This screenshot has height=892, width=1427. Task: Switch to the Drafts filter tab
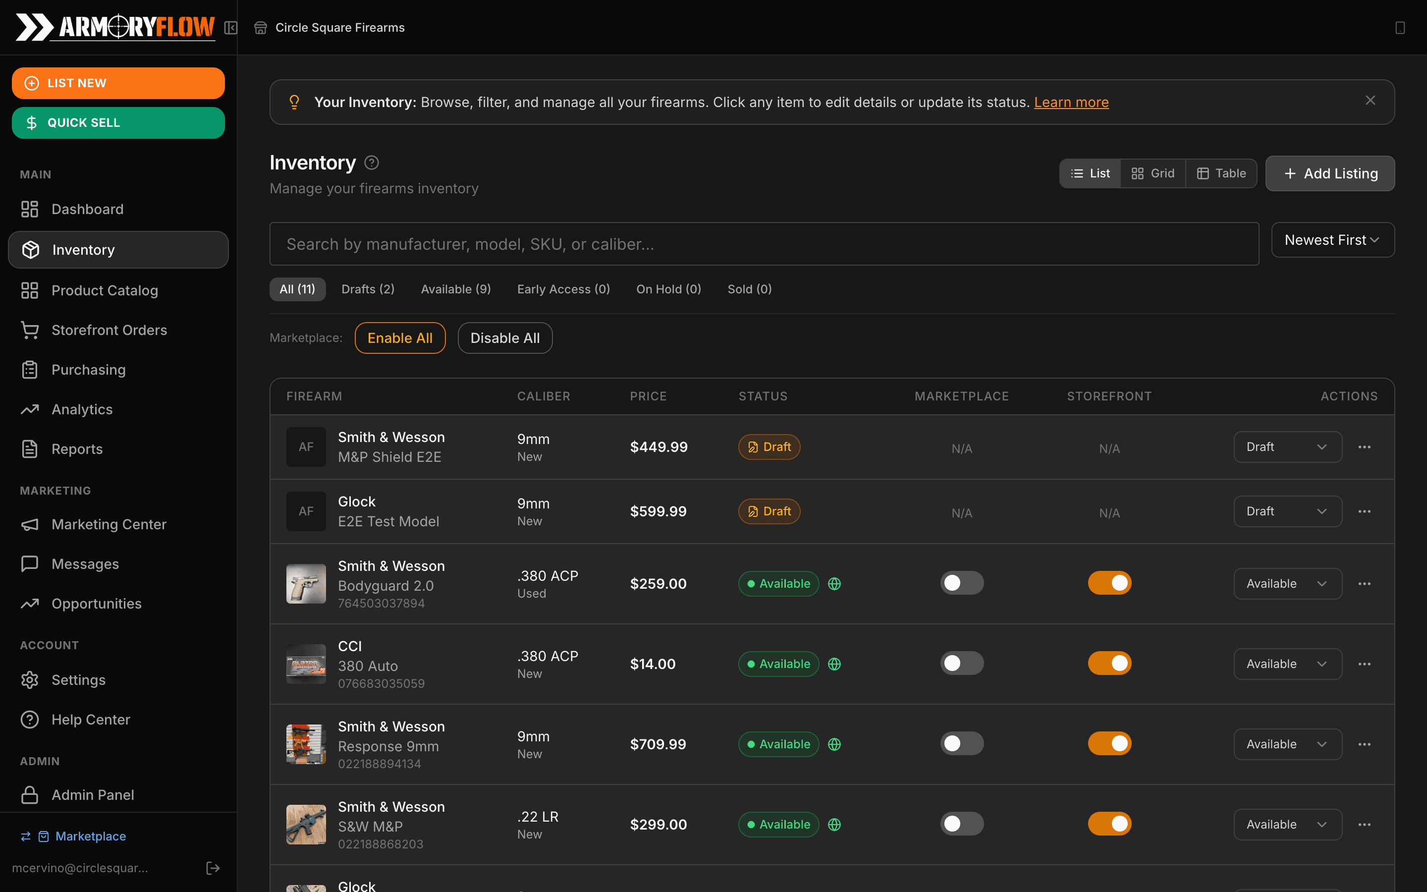367,288
